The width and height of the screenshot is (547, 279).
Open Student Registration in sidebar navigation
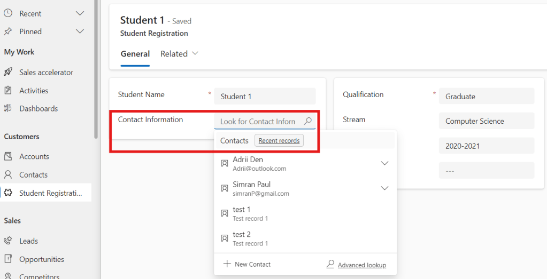pos(50,193)
